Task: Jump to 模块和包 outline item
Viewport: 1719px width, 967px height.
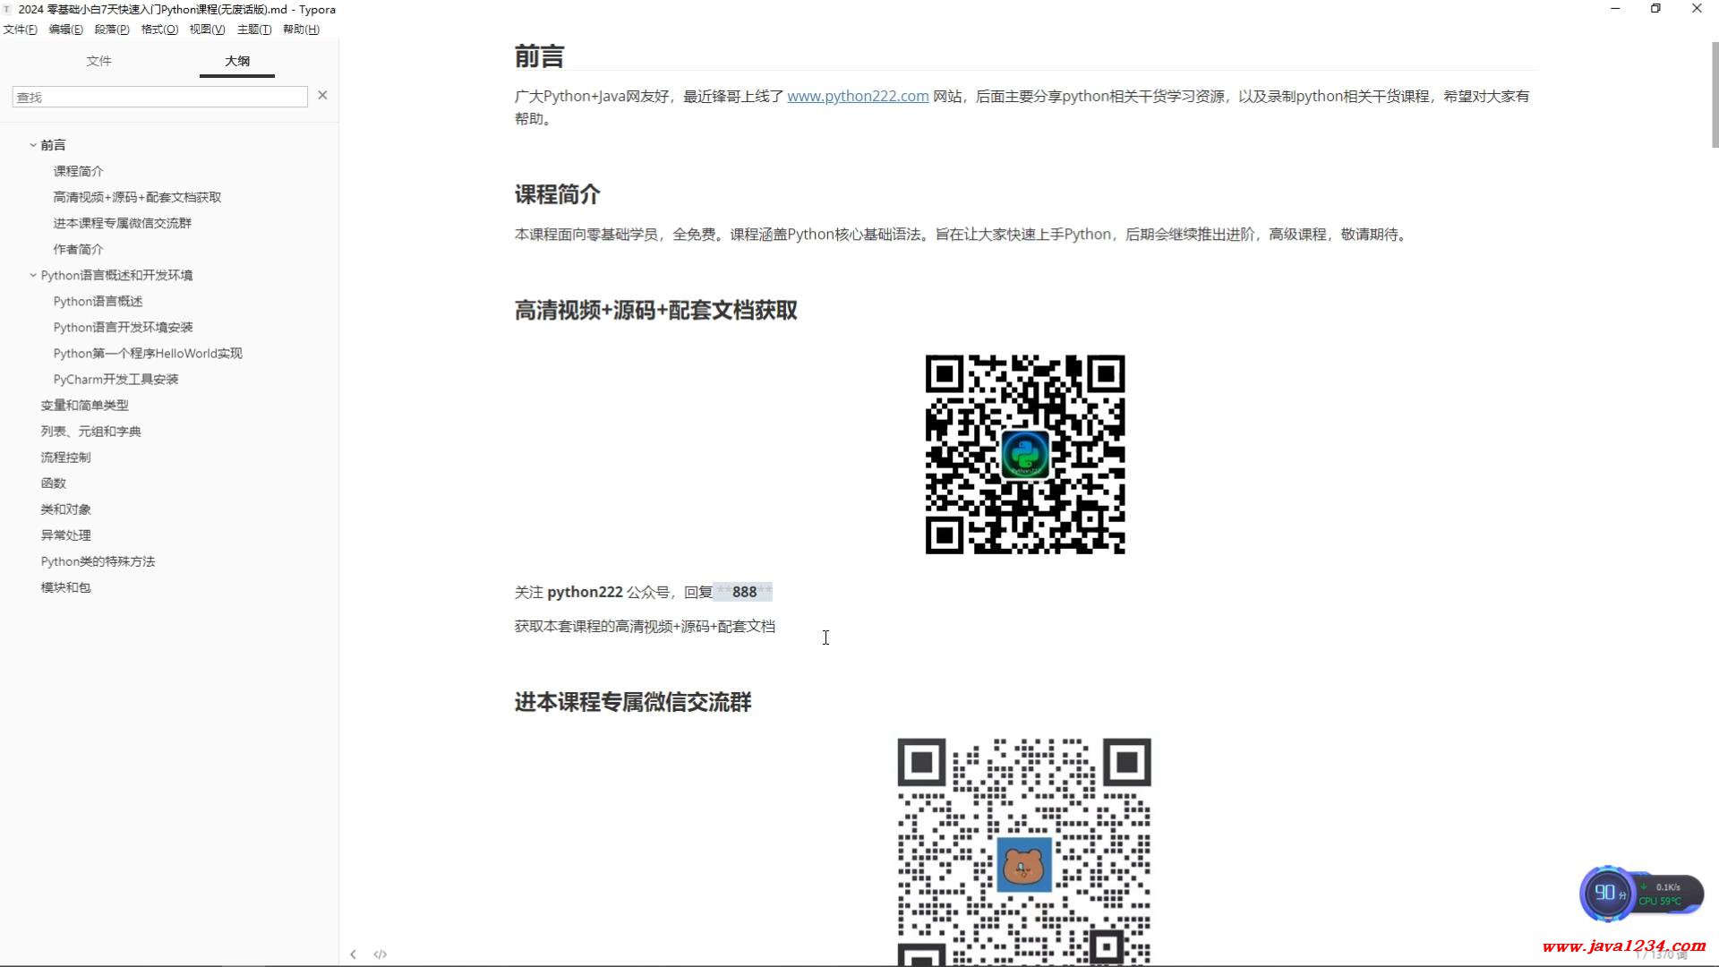Action: 65,587
